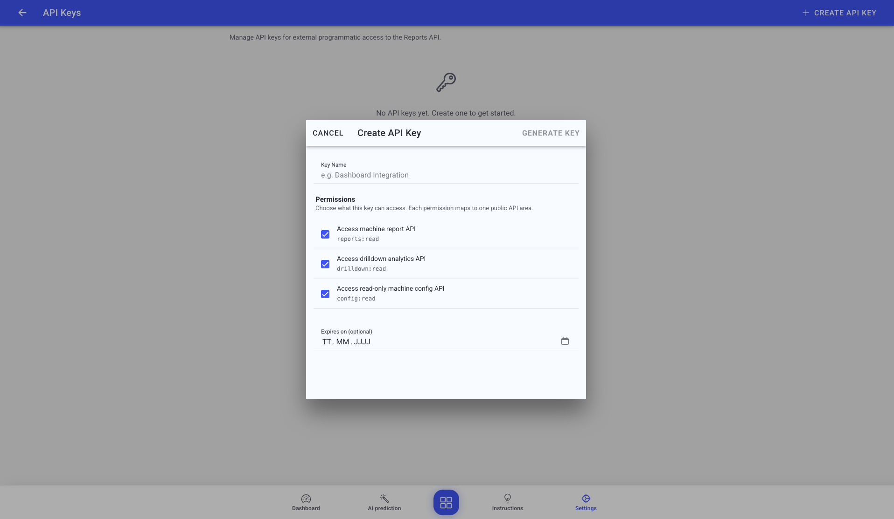Screen dimensions: 894x519
Task: Uncheck Access read-only machine config API permission
Action: [325, 294]
